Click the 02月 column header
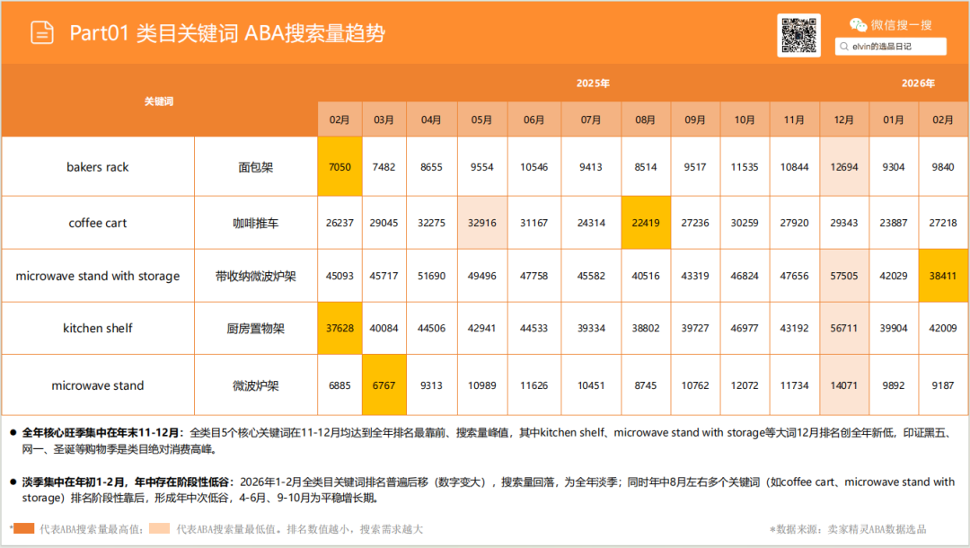Screen dimensions: 970x548 pyautogui.click(x=339, y=118)
